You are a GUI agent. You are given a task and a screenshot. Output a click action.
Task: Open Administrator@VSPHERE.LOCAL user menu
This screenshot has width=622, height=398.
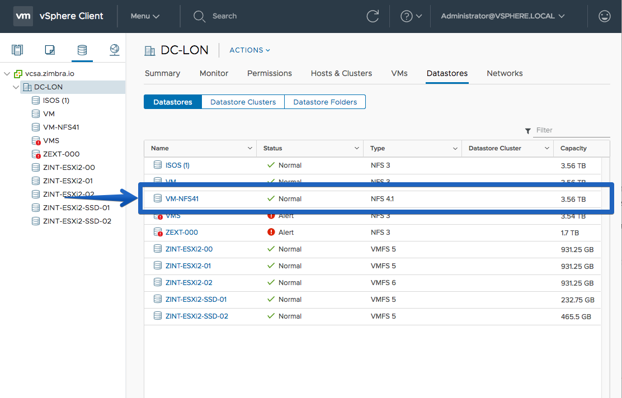point(503,16)
